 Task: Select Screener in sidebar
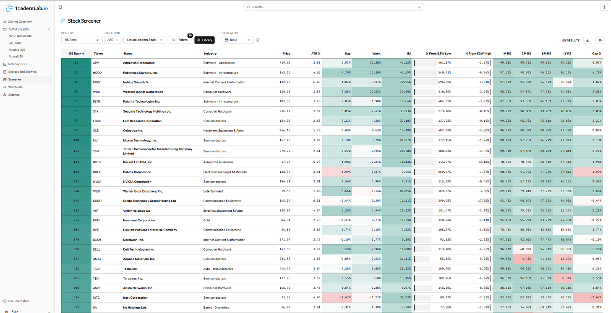tap(27, 79)
